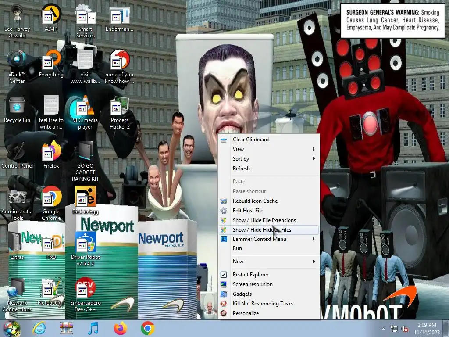449x337 pixels.
Task: Toggle Show / Hide File Extensions
Action: [x=269, y=220]
